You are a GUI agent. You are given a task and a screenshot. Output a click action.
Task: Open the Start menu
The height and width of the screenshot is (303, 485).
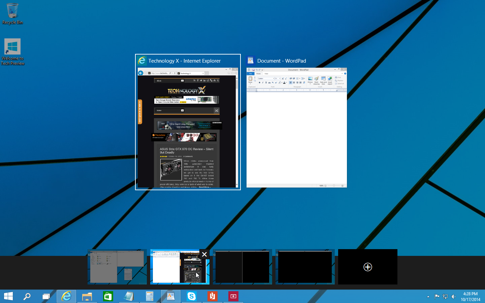pos(8,296)
